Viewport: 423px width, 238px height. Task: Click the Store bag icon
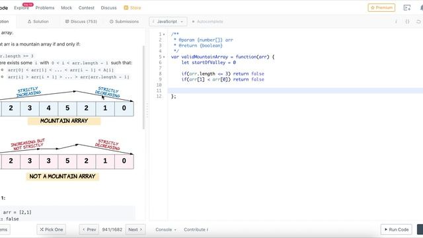[126, 8]
